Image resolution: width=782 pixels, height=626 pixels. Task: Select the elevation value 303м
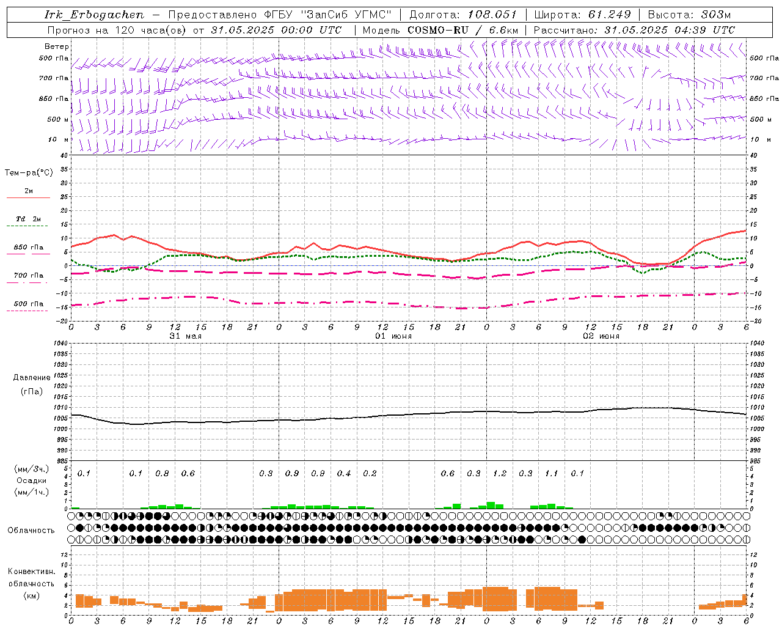pos(715,15)
